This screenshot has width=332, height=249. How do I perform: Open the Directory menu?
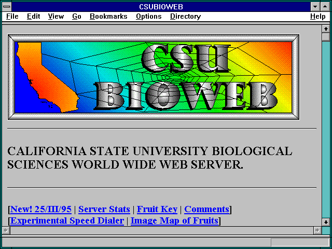pyautogui.click(x=185, y=16)
